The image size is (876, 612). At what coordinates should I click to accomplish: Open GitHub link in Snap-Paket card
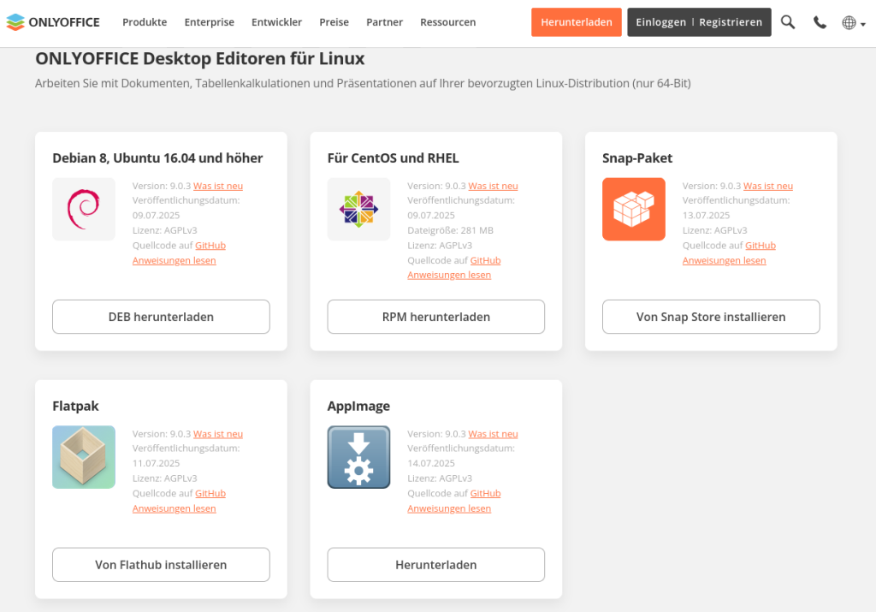pyautogui.click(x=760, y=246)
